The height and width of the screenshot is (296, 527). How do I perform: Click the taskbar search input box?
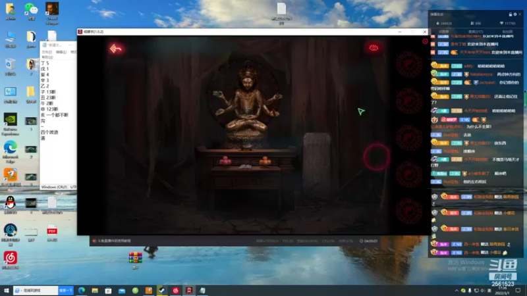36,290
